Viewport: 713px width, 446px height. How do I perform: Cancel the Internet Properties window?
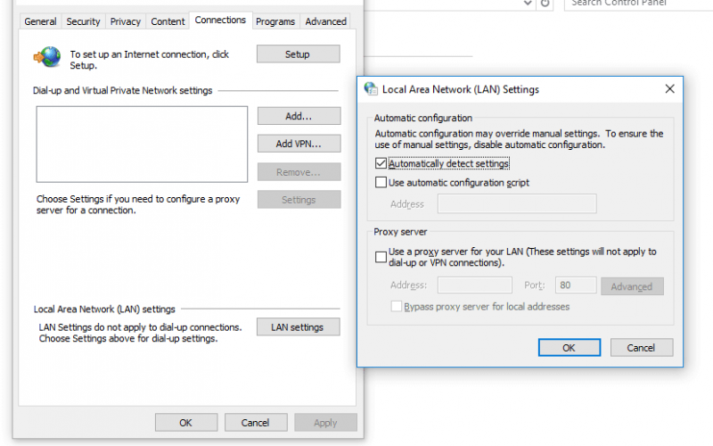tap(256, 423)
